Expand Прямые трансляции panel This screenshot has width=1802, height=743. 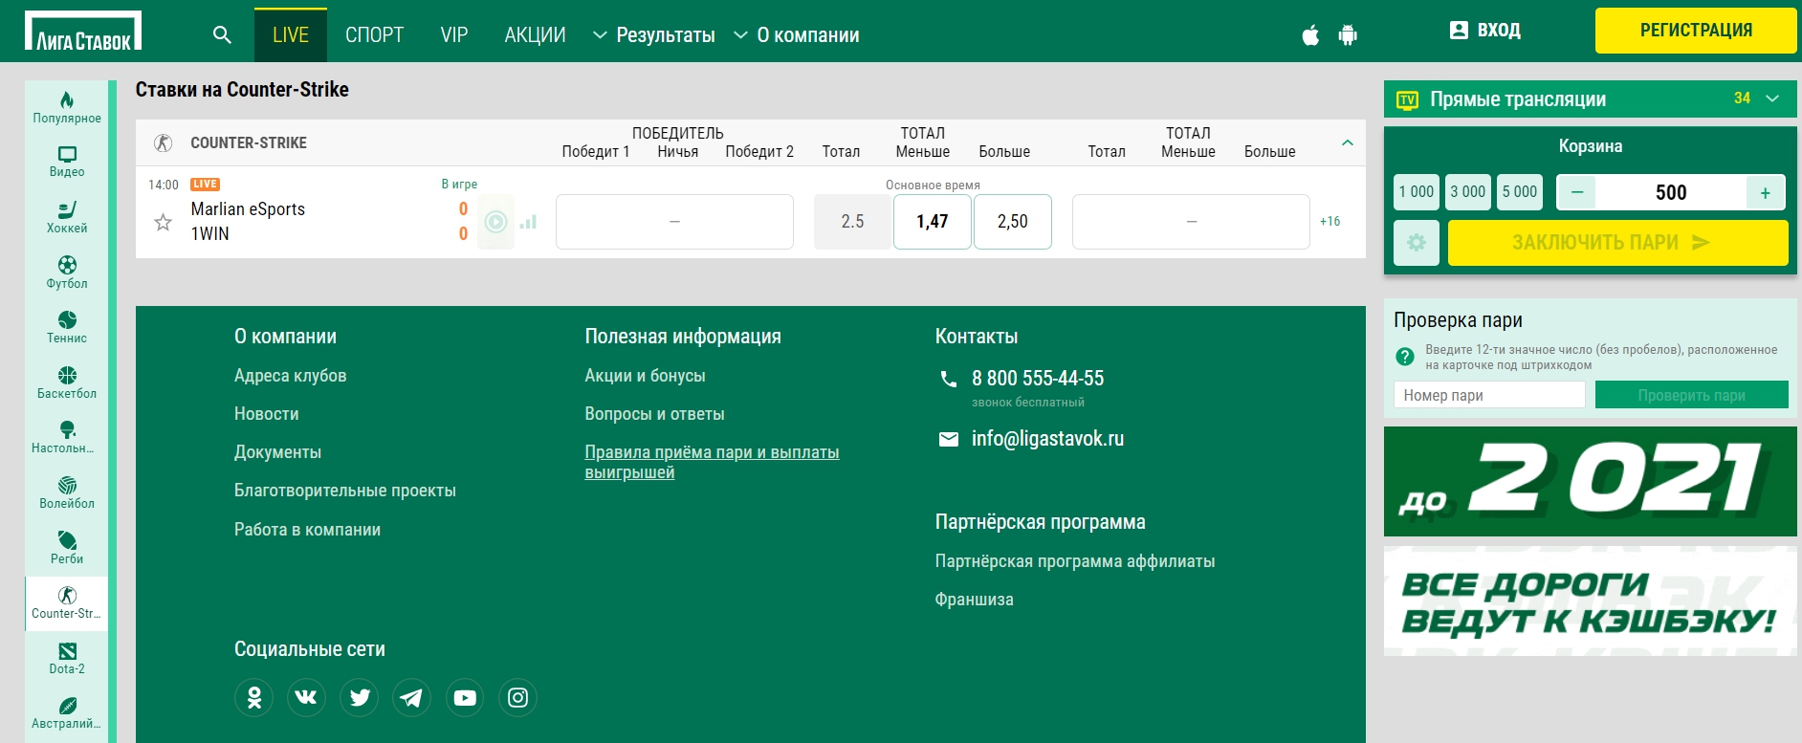tap(1591, 99)
